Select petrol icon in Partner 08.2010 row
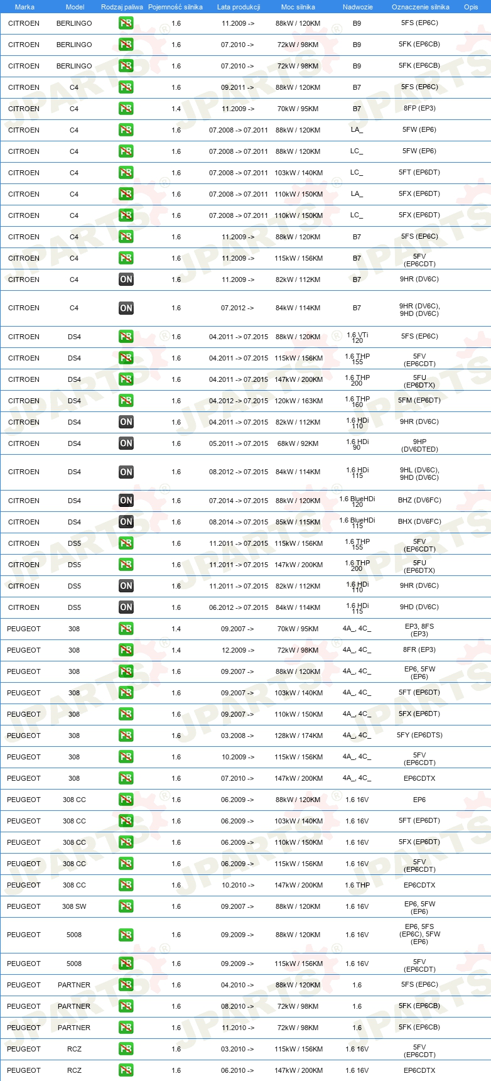 (126, 1006)
